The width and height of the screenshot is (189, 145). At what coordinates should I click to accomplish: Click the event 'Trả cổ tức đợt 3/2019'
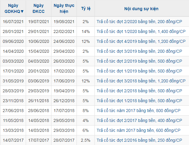(x=139, y=51)
